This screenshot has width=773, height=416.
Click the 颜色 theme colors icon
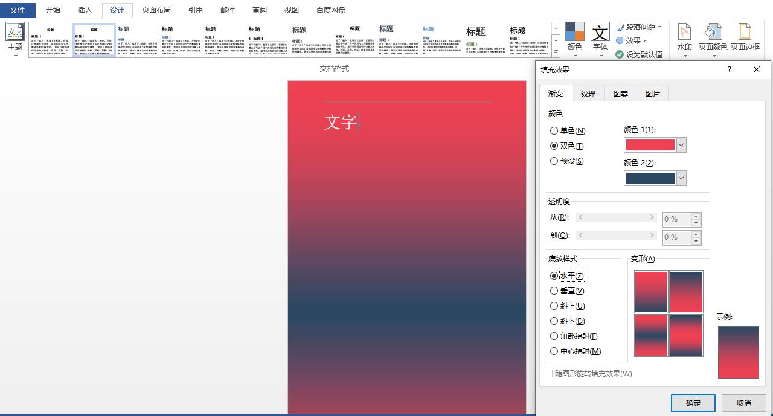[x=574, y=40]
